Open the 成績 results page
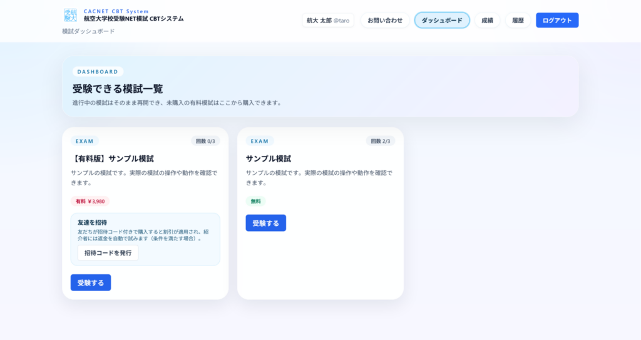 coord(487,21)
